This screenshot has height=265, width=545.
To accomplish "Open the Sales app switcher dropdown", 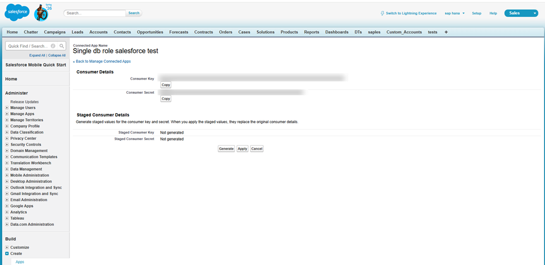I will [534, 13].
